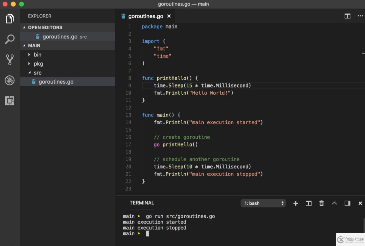Close the goroutines.go editor tab

point(169,16)
